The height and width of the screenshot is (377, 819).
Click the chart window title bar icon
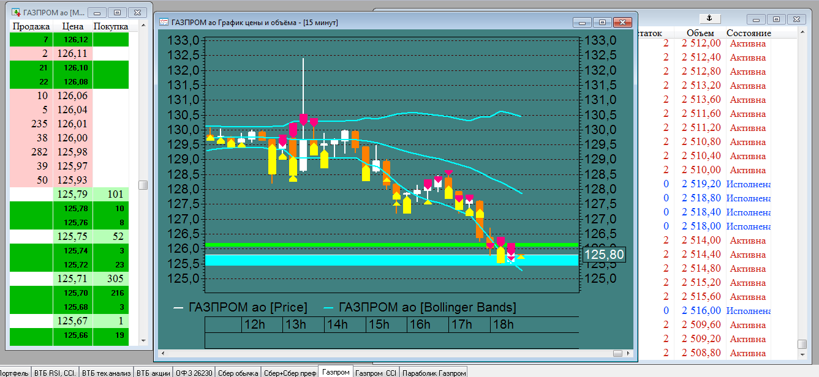(164, 22)
